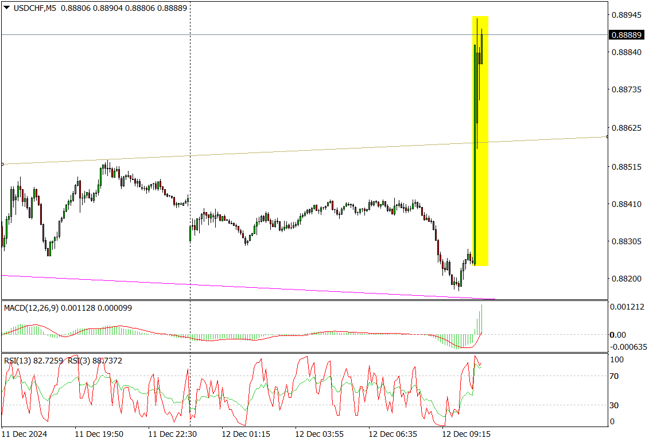The height and width of the screenshot is (442, 649).
Task: Select the 0.88840 price scale label
Action: pos(627,52)
